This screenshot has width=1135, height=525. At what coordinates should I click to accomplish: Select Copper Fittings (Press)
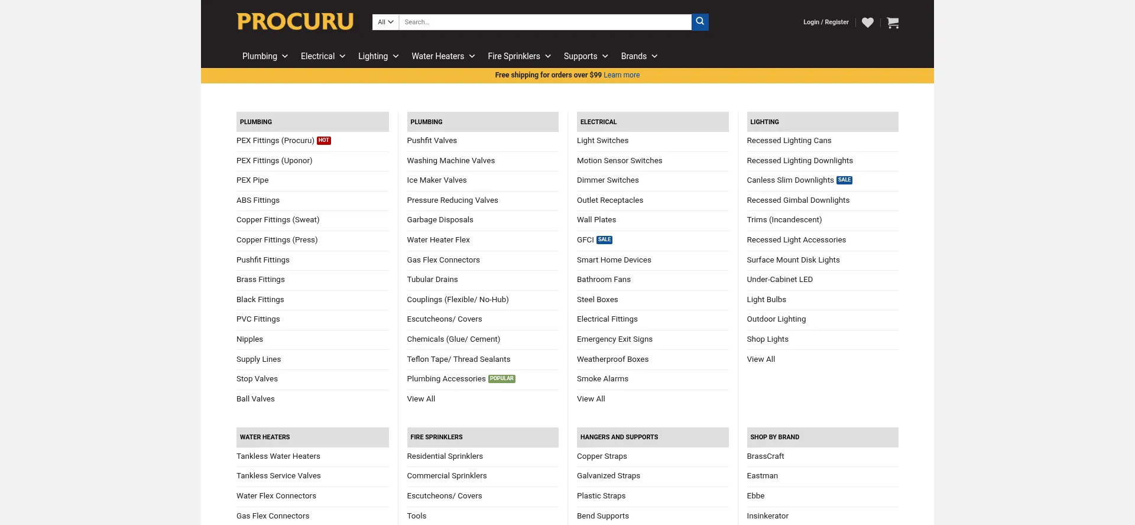[x=277, y=240]
